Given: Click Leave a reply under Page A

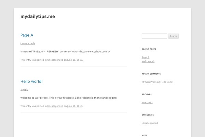Looking at the screenshot, I should click(28, 43).
